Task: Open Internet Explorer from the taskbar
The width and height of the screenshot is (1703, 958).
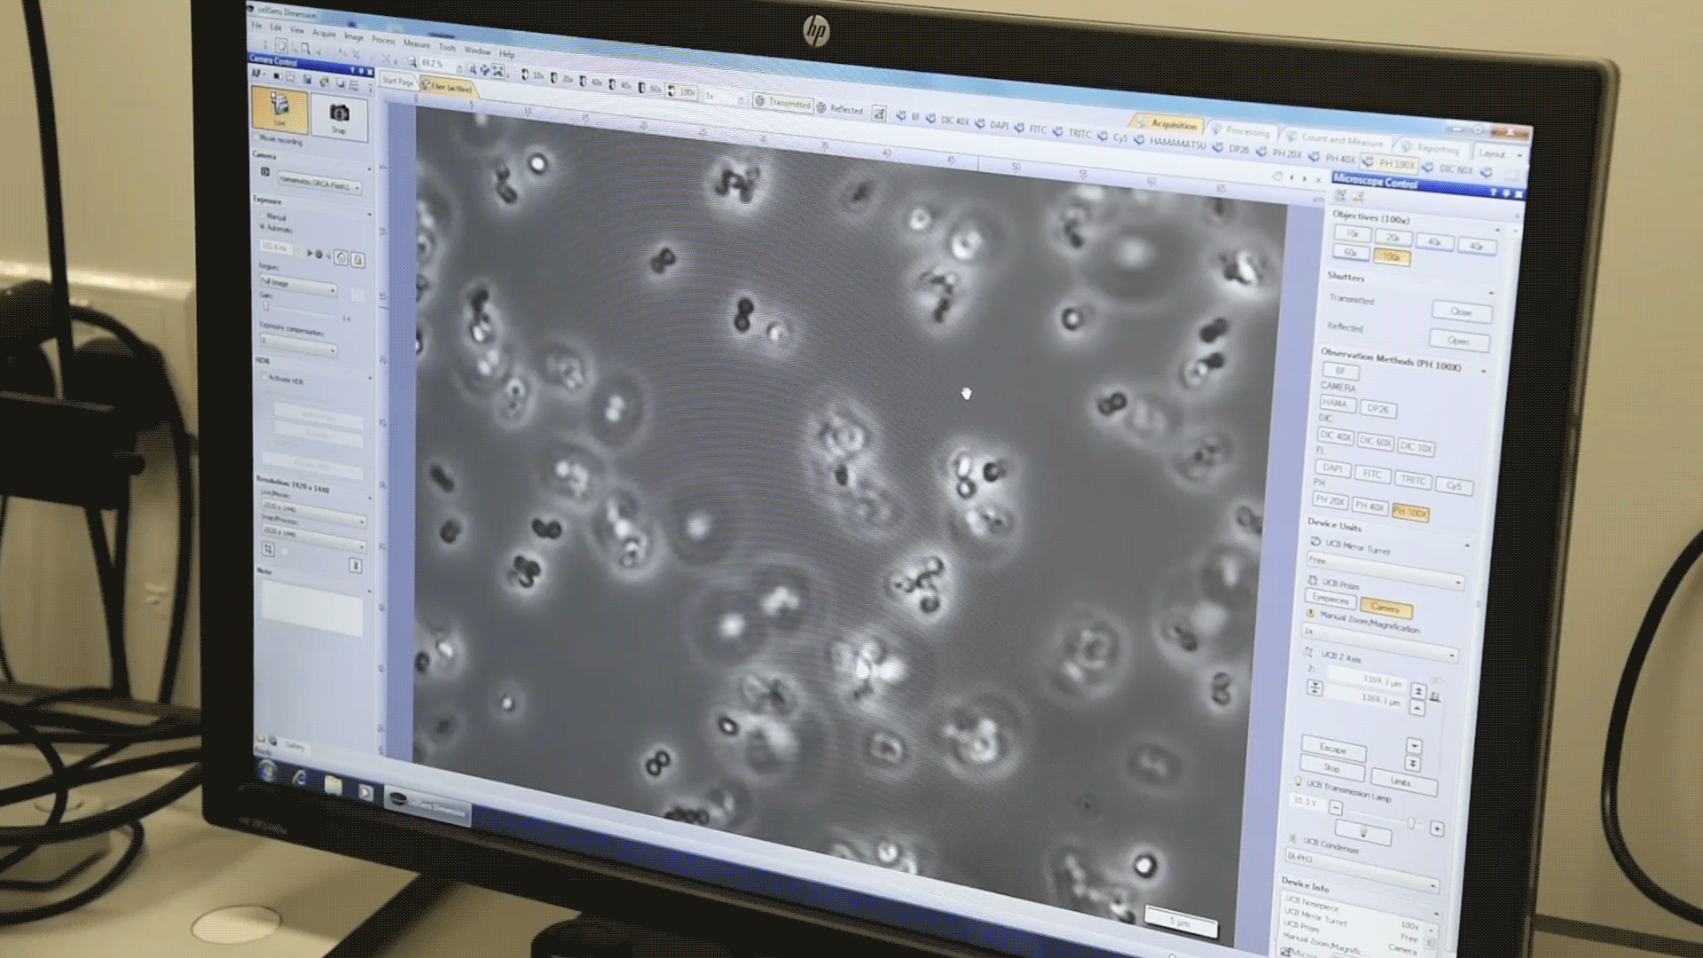Action: click(300, 778)
